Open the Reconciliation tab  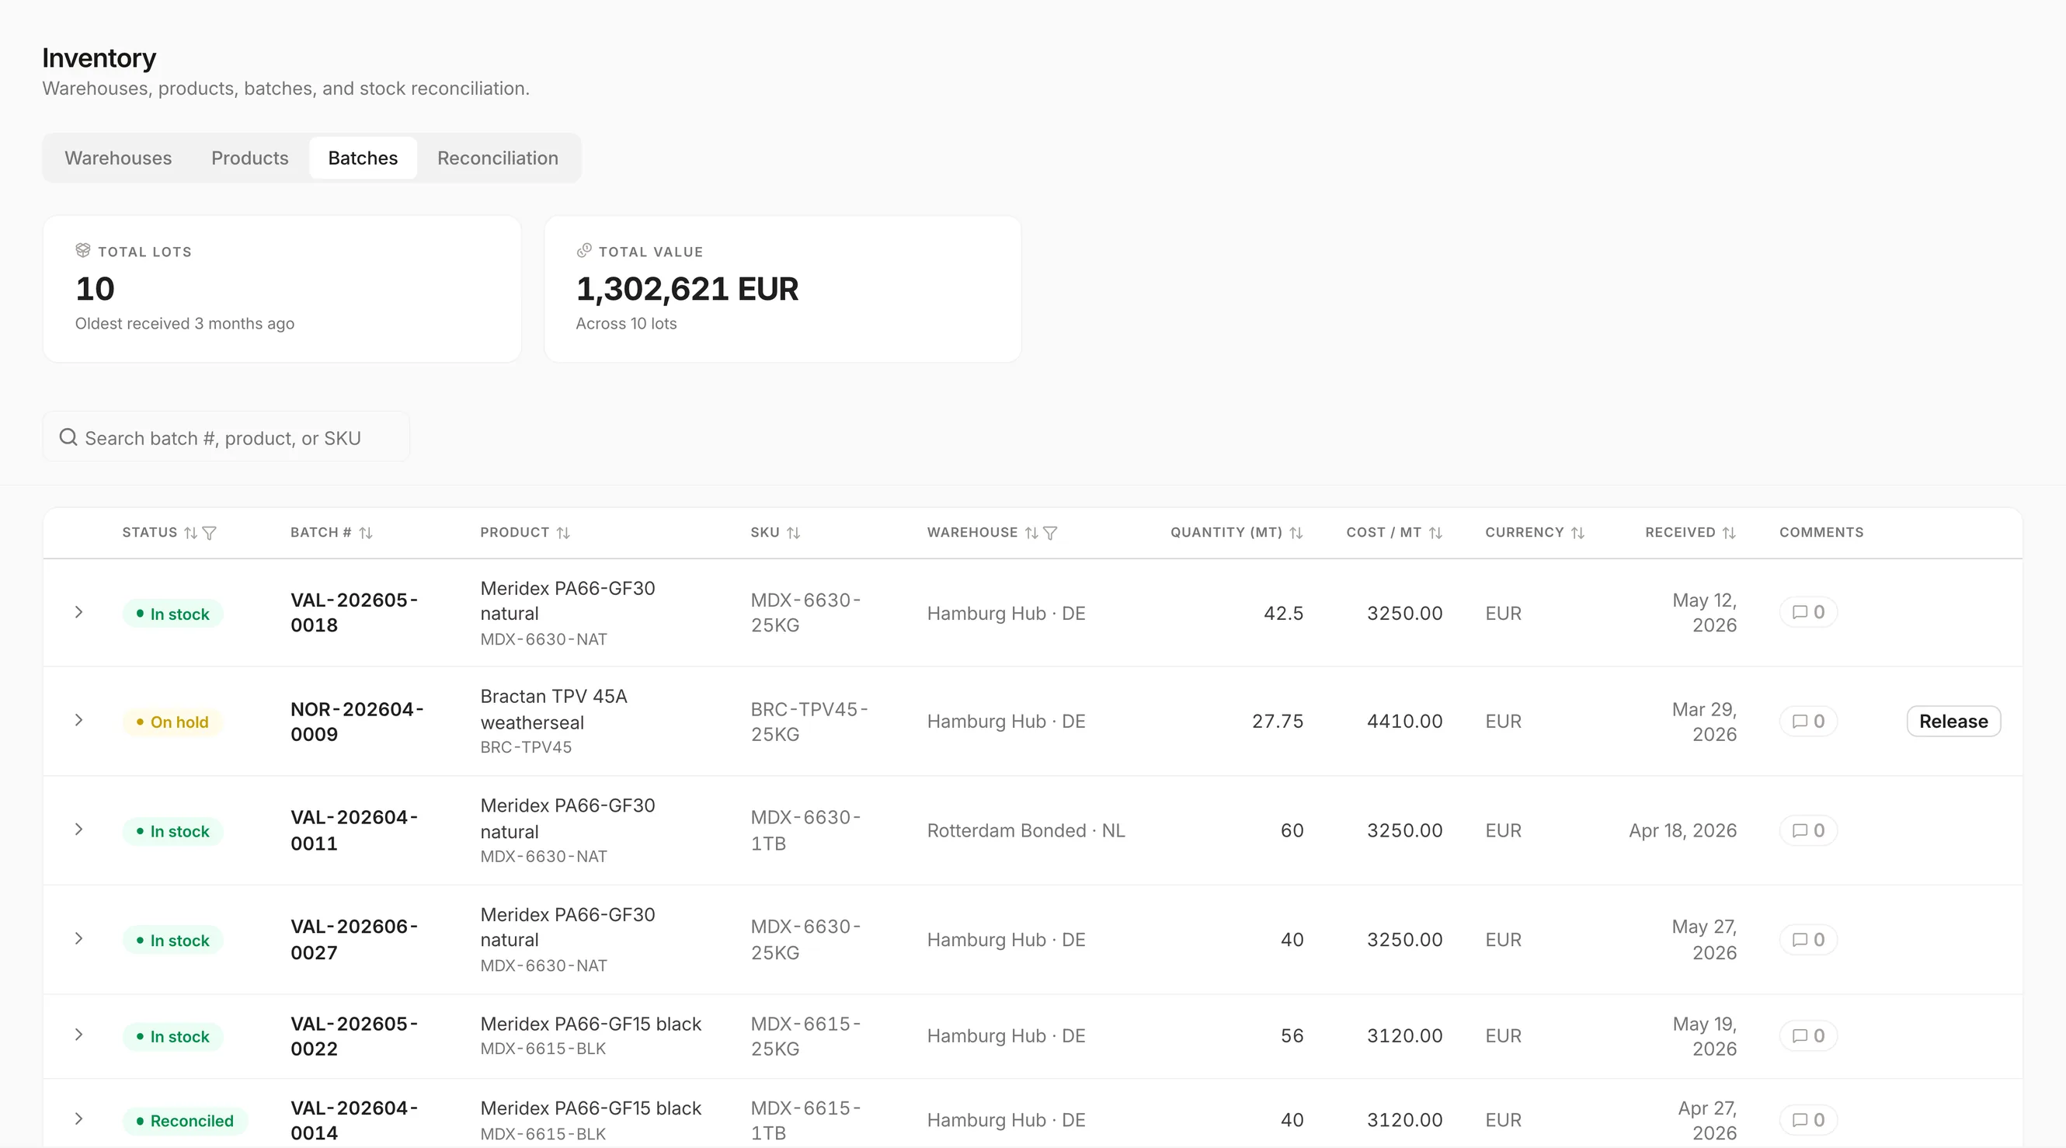(497, 158)
